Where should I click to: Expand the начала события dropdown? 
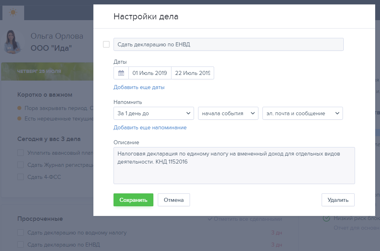coord(228,113)
